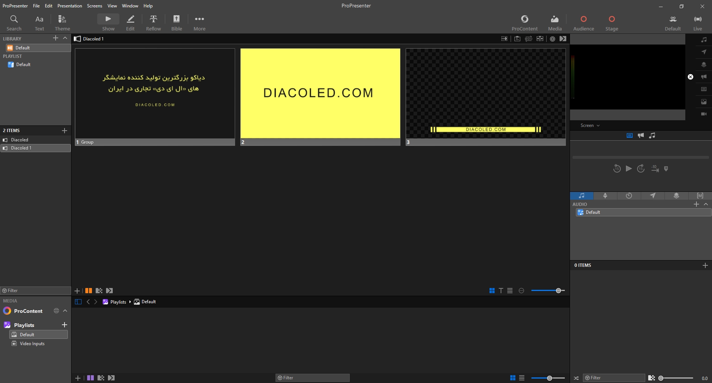The width and height of the screenshot is (712, 383).
Task: Open the File menu
Action: (36, 6)
